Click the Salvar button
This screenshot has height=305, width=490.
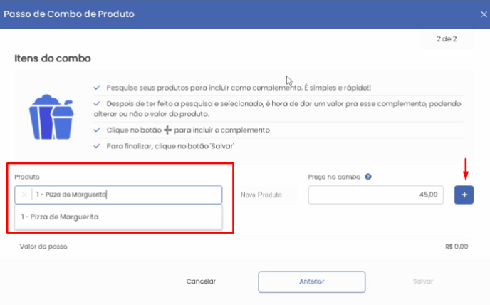[x=423, y=281]
